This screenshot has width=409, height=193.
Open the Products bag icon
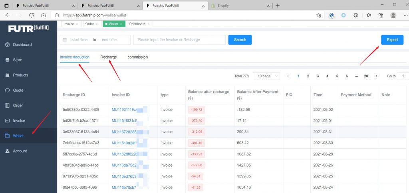coord(7,75)
